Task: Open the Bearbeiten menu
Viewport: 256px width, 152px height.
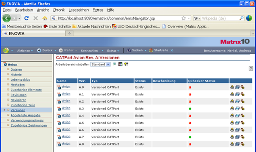Action: click(x=24, y=10)
